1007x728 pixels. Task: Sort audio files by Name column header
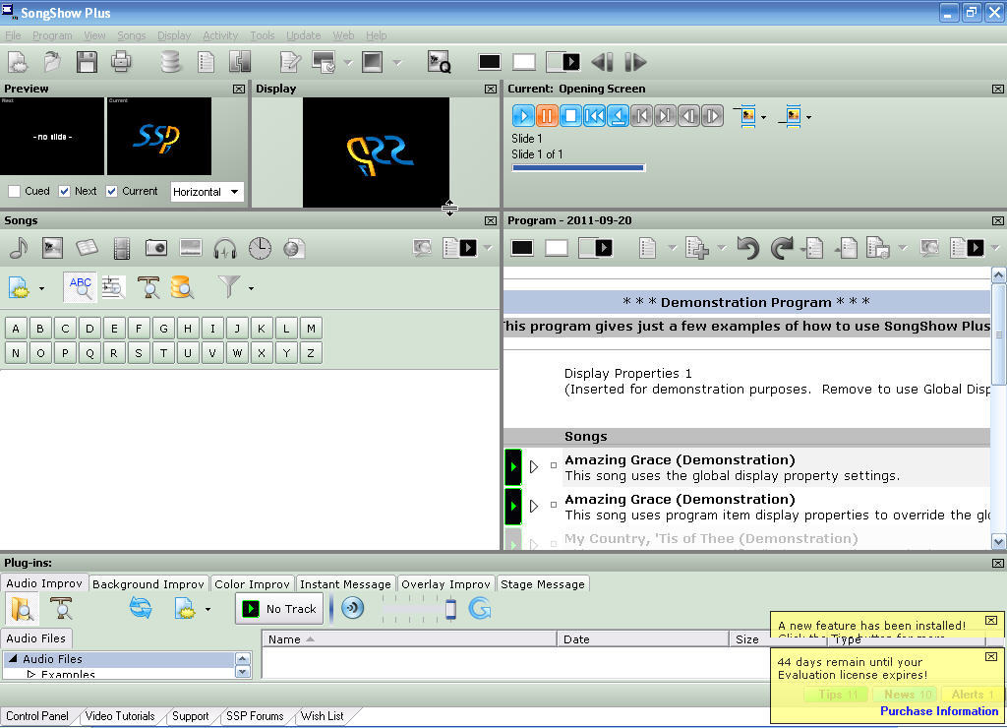point(409,638)
